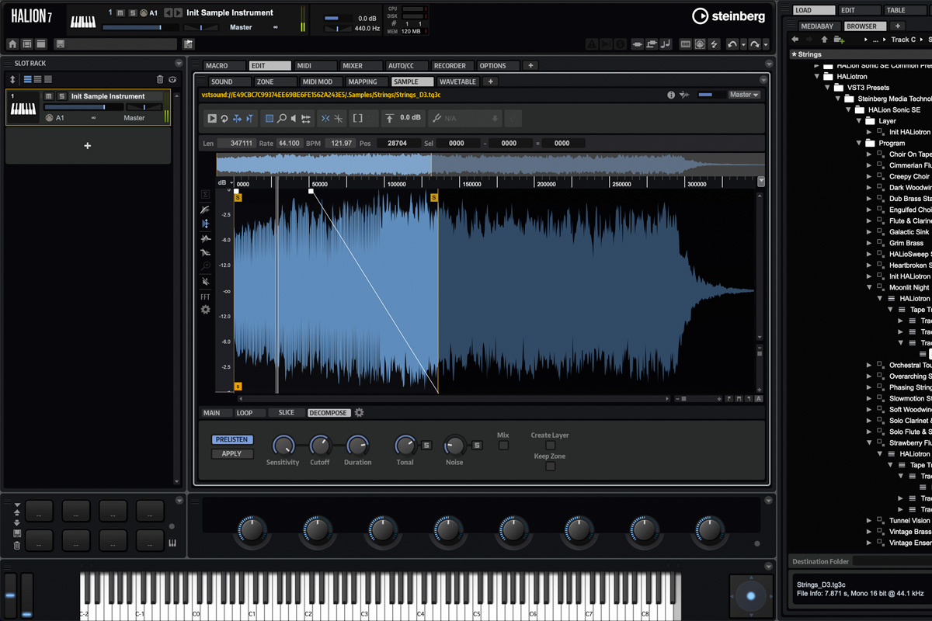Open the FFT spectrum view
This screenshot has width=932, height=621.
tap(205, 297)
